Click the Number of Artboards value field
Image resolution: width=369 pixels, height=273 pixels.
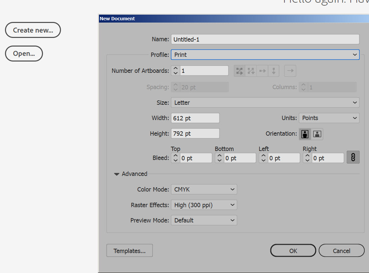click(204, 70)
